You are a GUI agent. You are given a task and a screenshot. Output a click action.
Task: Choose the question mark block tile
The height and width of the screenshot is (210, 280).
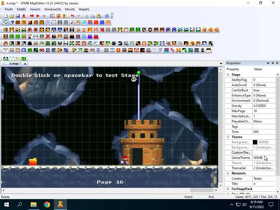pos(24,22)
